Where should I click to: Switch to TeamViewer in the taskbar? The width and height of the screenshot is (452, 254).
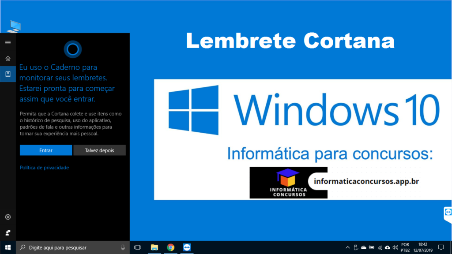coord(187,247)
